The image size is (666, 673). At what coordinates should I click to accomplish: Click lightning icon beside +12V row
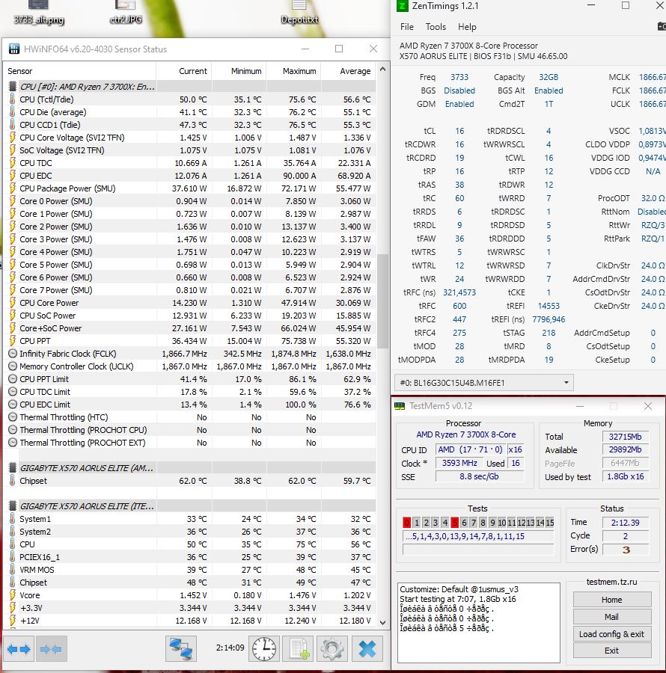(13, 621)
